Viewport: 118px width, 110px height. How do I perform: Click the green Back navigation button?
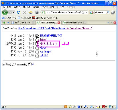click(5, 12)
